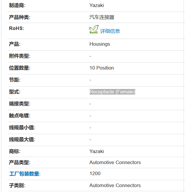Viewport: 185px width, 192px height.
Task: Click the 10 Position value
Action: tap(102, 68)
